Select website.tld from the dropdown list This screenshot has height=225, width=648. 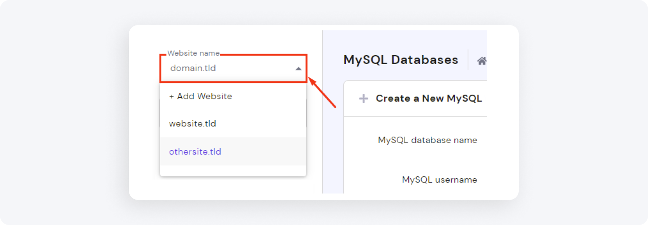pos(233,124)
